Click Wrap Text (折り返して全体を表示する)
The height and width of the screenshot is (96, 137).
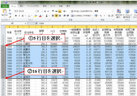coord(82,11)
